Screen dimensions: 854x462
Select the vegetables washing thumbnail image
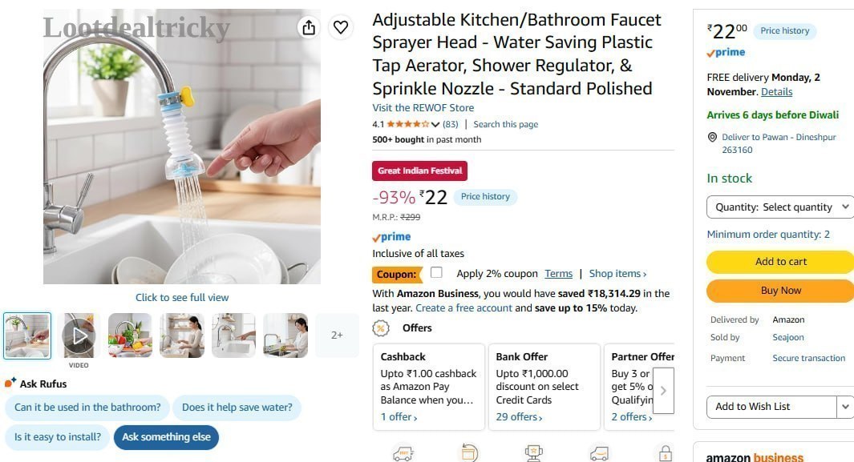[x=130, y=336]
